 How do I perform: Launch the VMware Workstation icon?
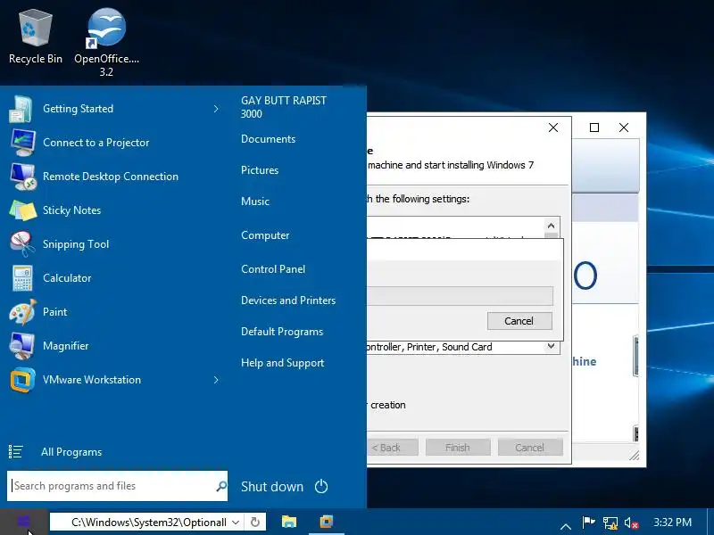pos(22,380)
